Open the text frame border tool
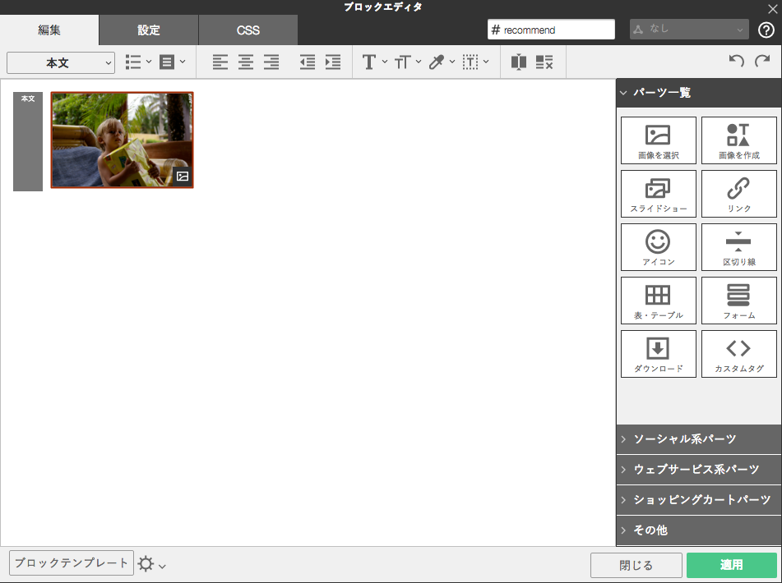 click(x=475, y=62)
